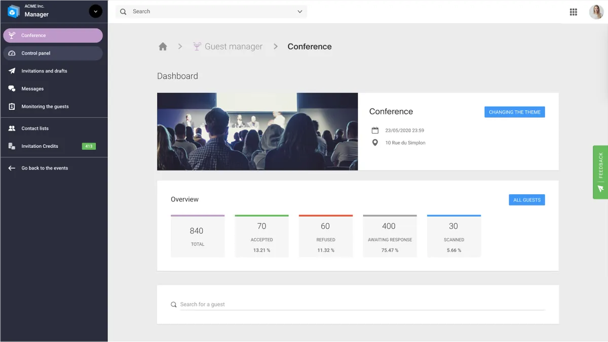Select the 60 REFUSED stat card

click(326, 236)
